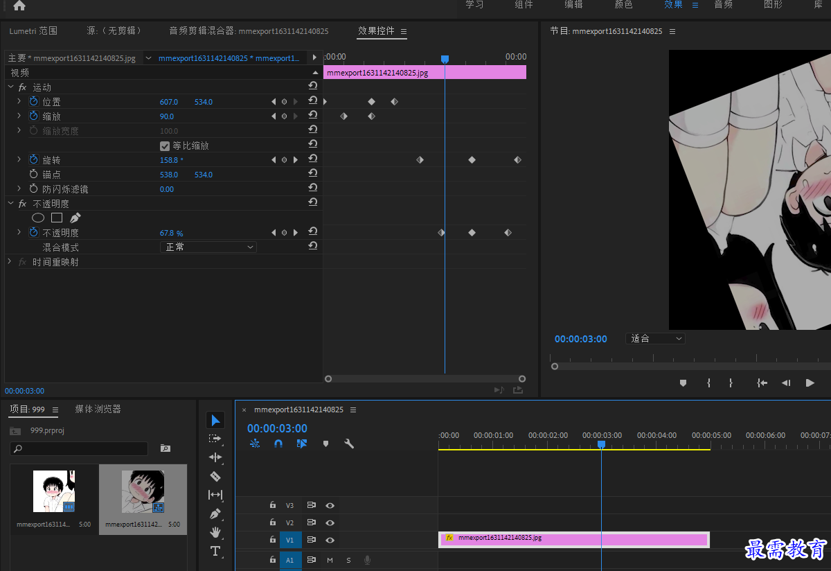The width and height of the screenshot is (831, 571).
Task: Open the Lumetri 范围 panel tab
Action: tap(33, 31)
